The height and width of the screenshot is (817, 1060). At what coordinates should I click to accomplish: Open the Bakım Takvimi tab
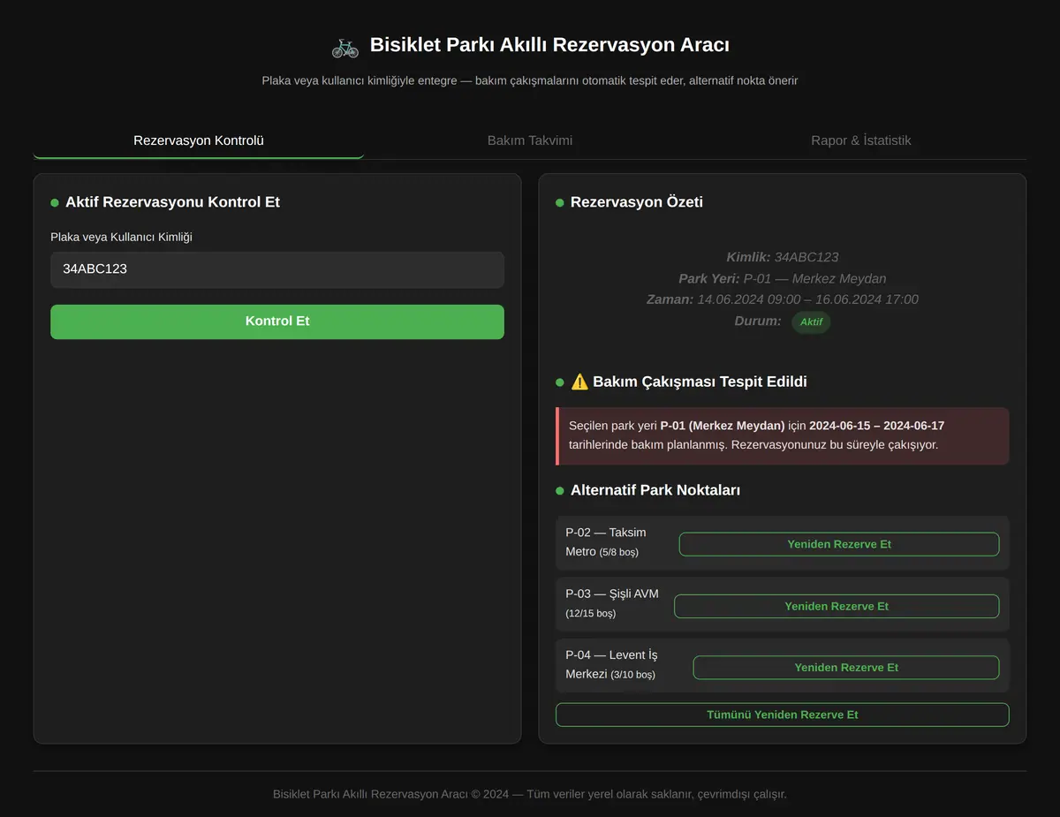pyautogui.click(x=530, y=140)
